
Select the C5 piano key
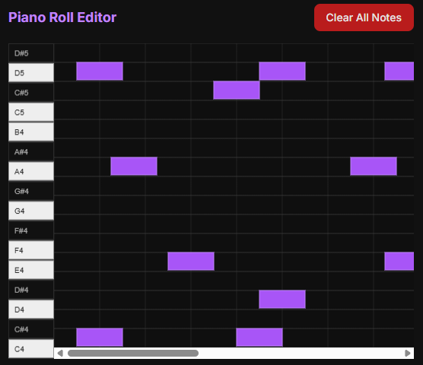31,112
